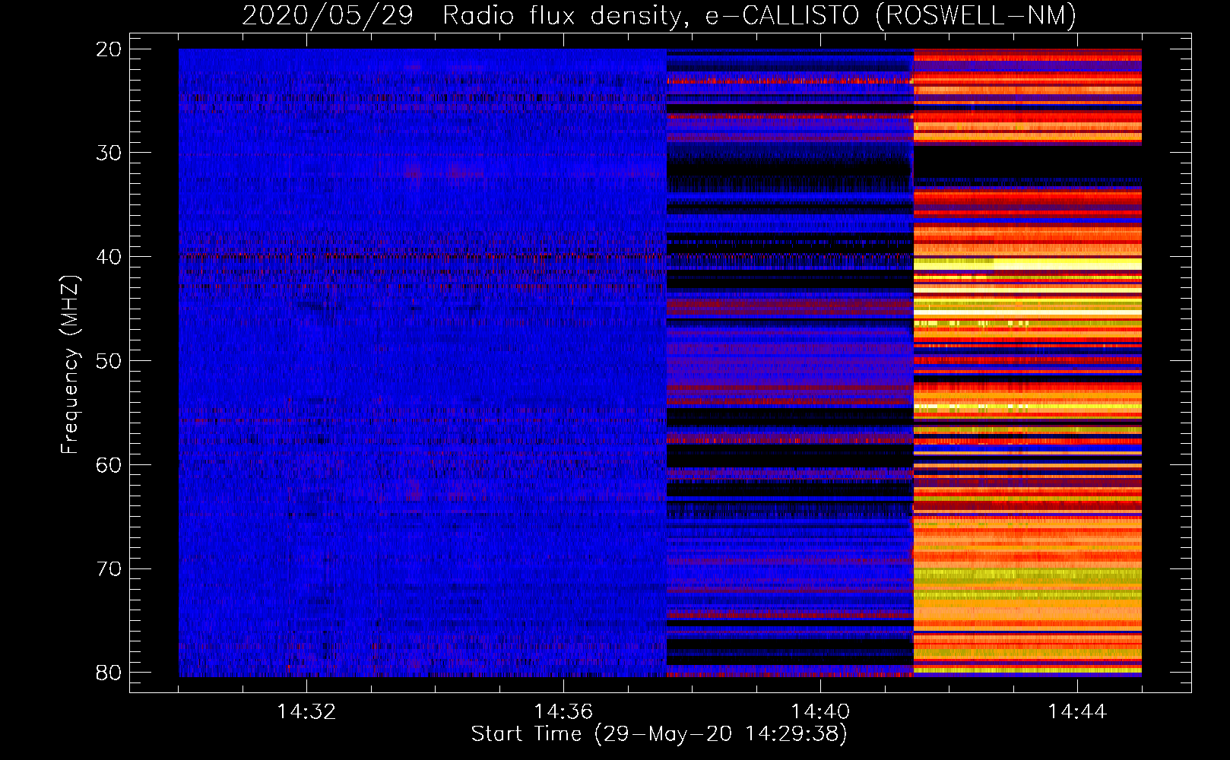
Task: Select the 70 frequency tick label
Action: pos(109,568)
